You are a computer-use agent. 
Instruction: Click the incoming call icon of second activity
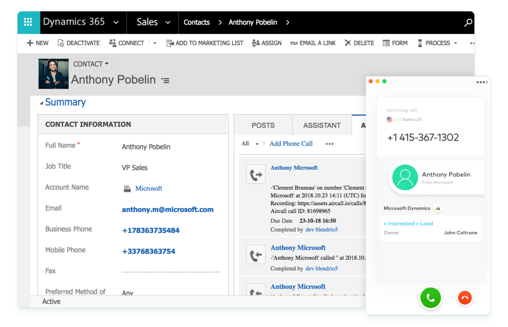pyautogui.click(x=256, y=255)
